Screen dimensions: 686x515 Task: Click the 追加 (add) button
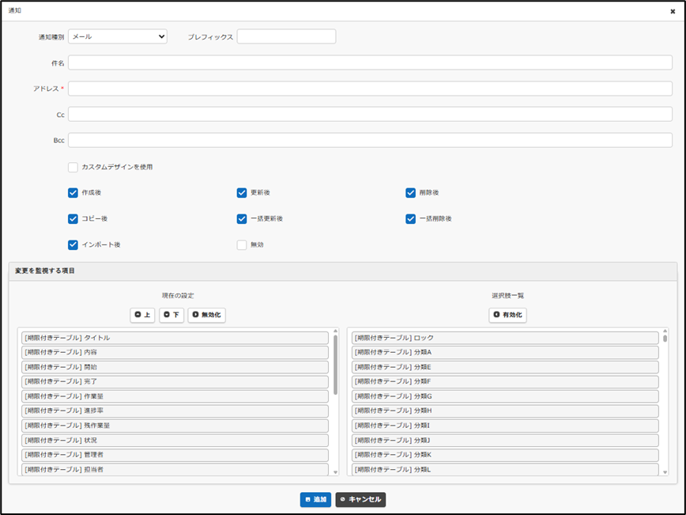(315, 500)
